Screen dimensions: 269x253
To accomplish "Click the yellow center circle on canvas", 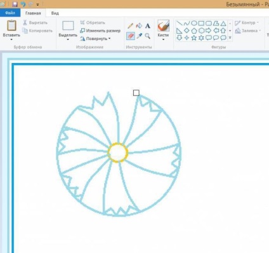I will tap(118, 153).
